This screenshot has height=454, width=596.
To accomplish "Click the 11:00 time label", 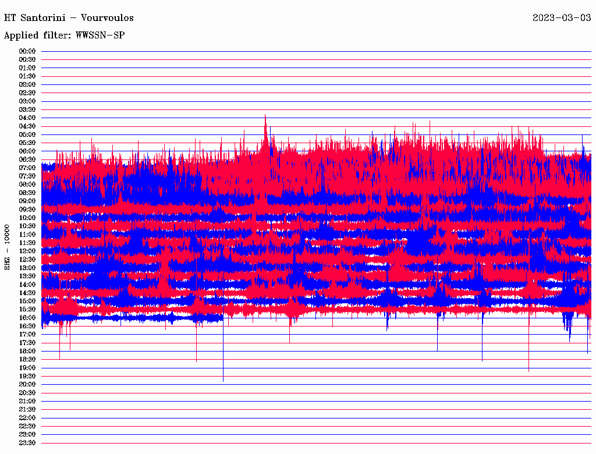I will [x=27, y=235].
